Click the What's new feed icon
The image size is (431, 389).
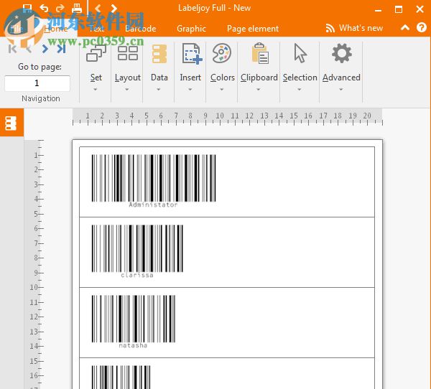[330, 28]
